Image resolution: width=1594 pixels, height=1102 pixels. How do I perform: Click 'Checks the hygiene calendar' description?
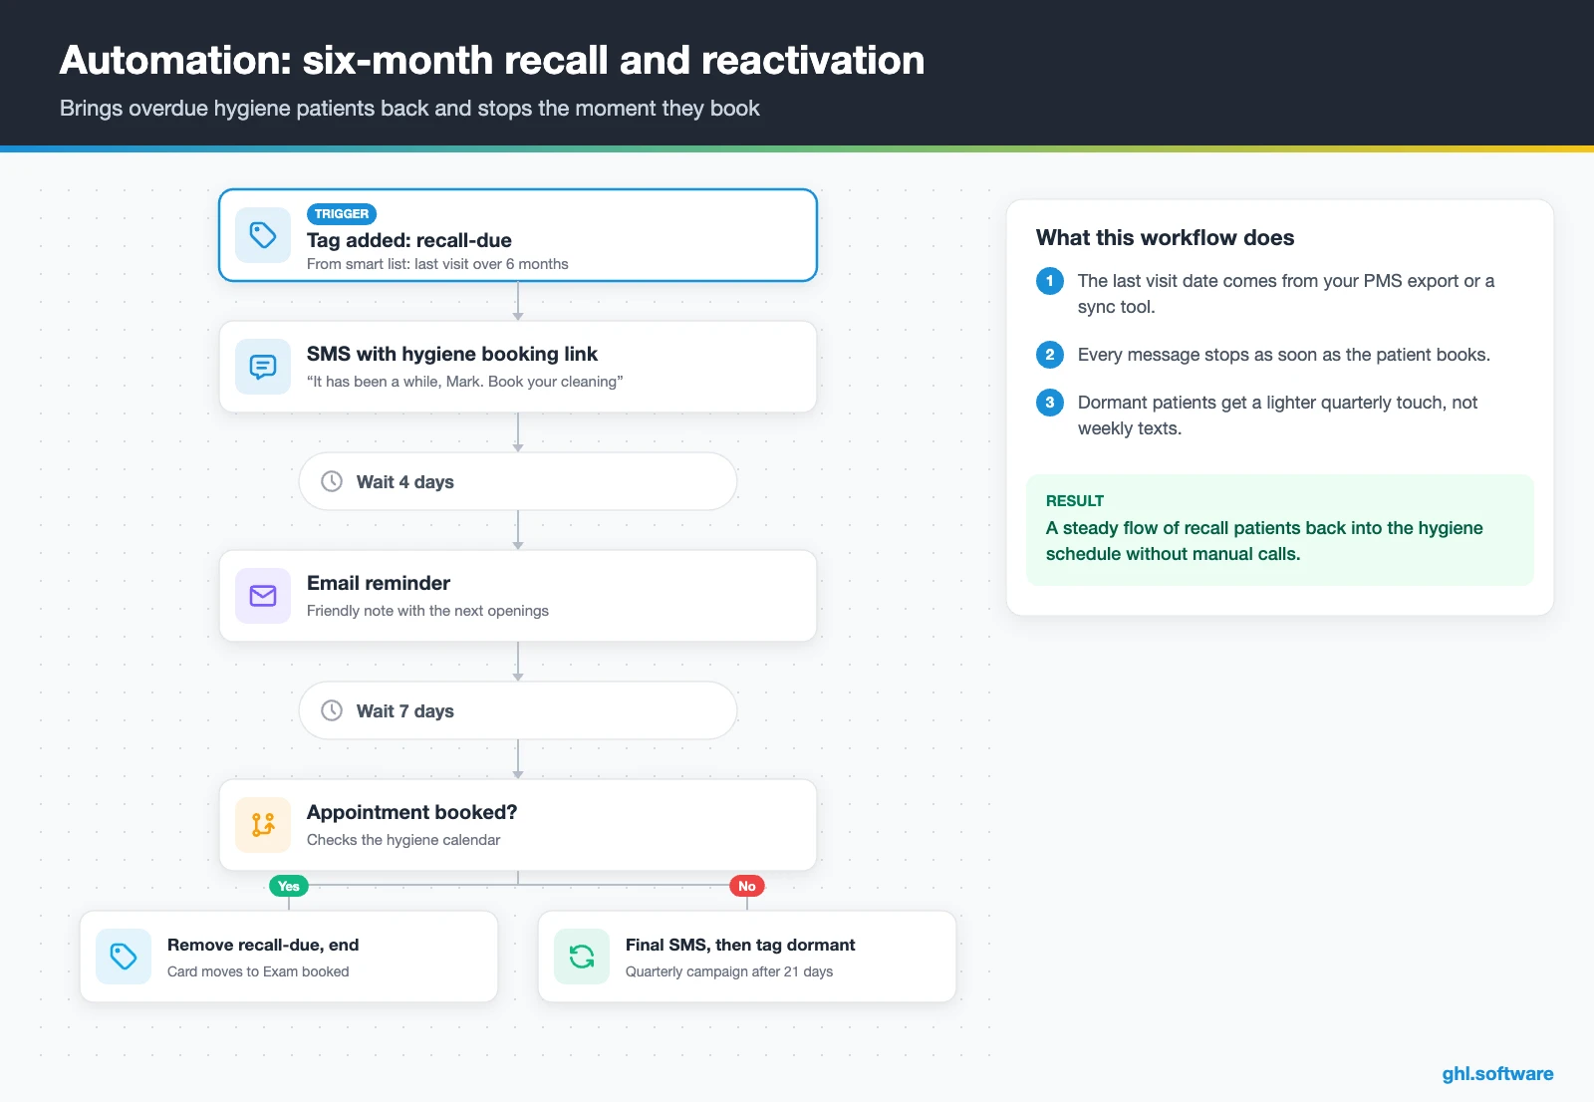403,840
